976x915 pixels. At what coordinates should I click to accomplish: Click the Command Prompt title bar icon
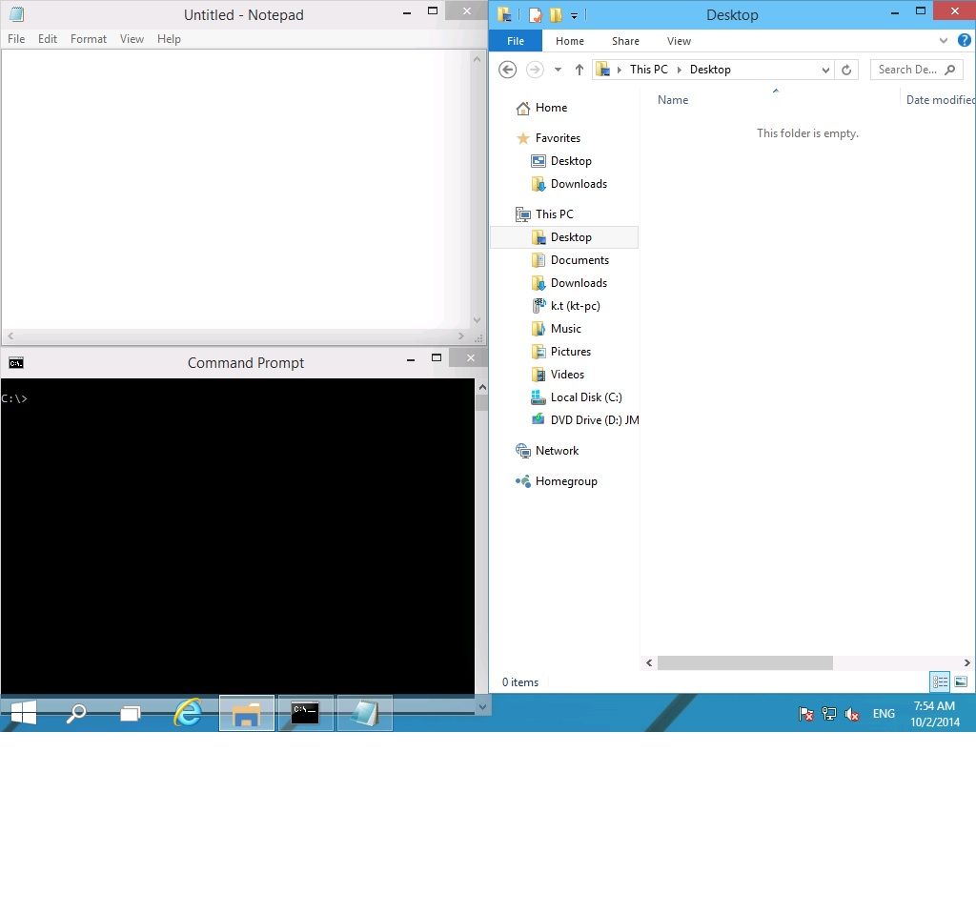click(16, 363)
